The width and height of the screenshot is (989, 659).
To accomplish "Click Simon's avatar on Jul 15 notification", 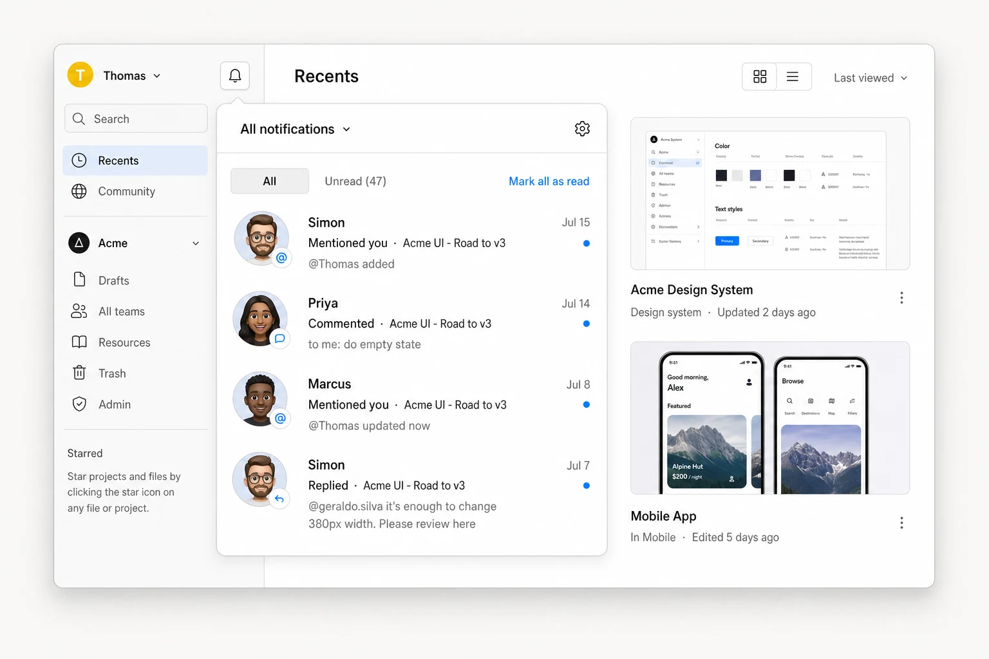I will [x=261, y=238].
